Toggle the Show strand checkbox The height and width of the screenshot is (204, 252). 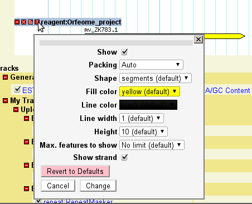[x=124, y=157]
